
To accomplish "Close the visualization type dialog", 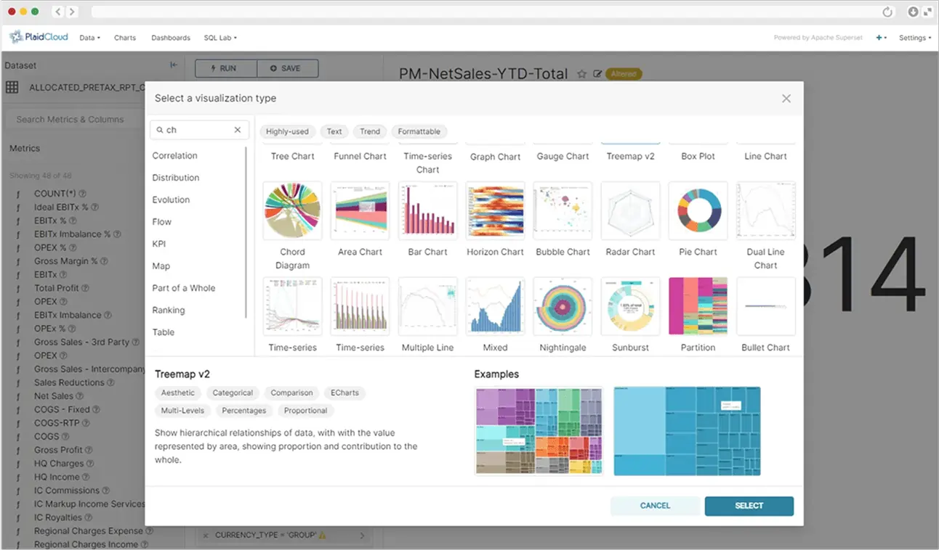I will [786, 99].
